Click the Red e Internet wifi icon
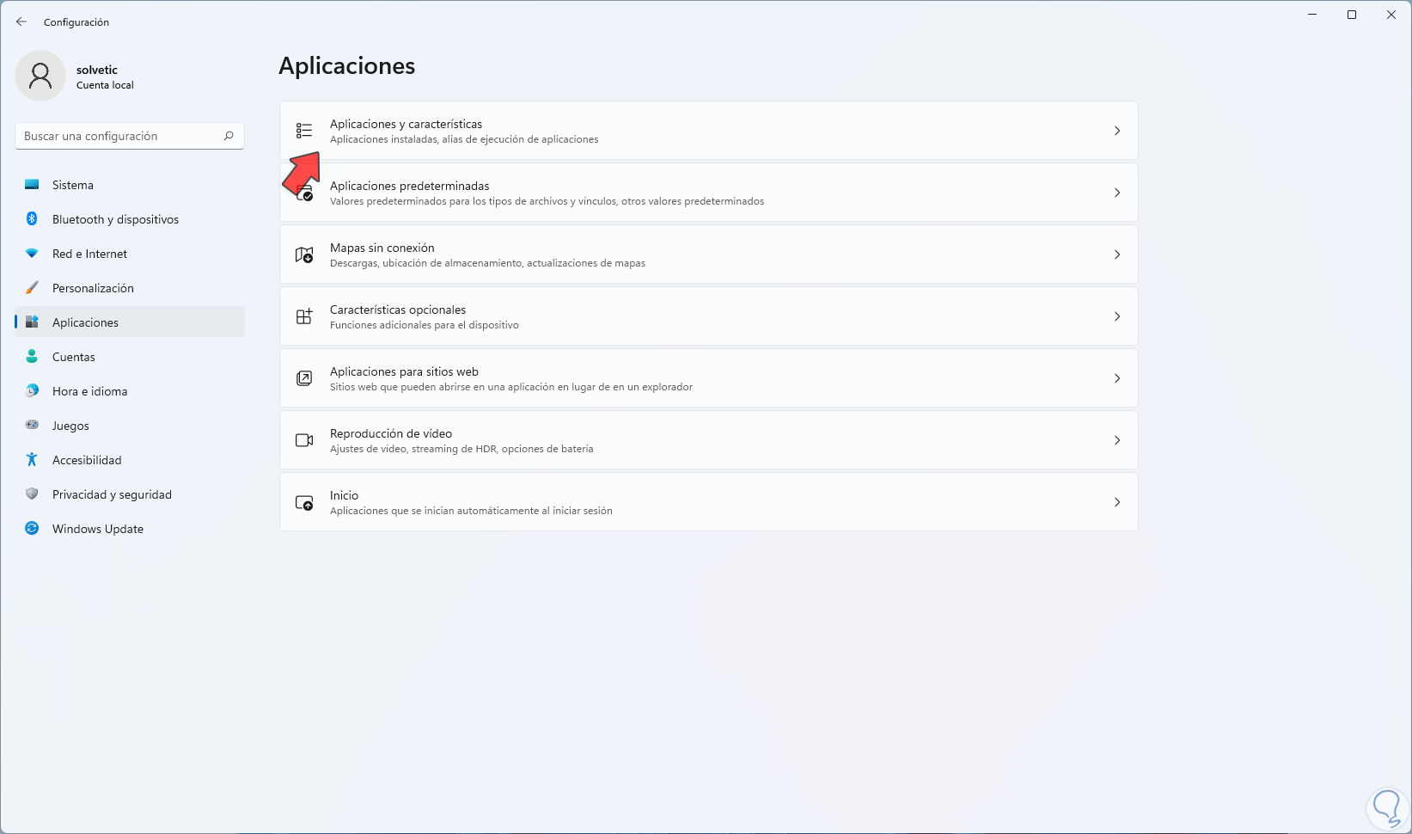The width and height of the screenshot is (1412, 834). pyautogui.click(x=32, y=254)
